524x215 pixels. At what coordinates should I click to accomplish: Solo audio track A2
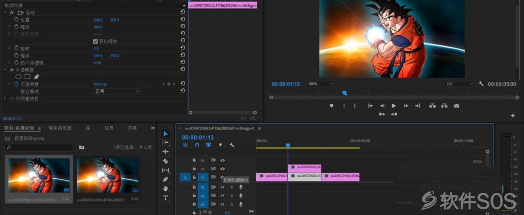(x=231, y=196)
